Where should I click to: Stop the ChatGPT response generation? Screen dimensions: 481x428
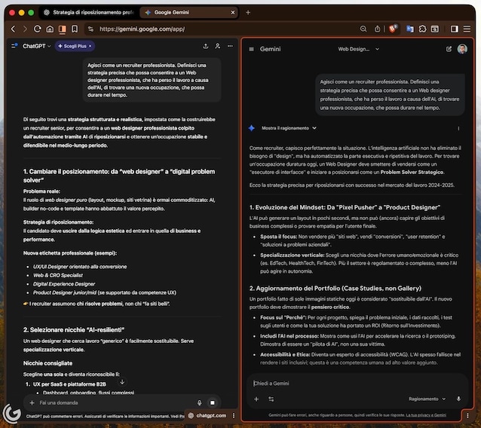coord(213,402)
